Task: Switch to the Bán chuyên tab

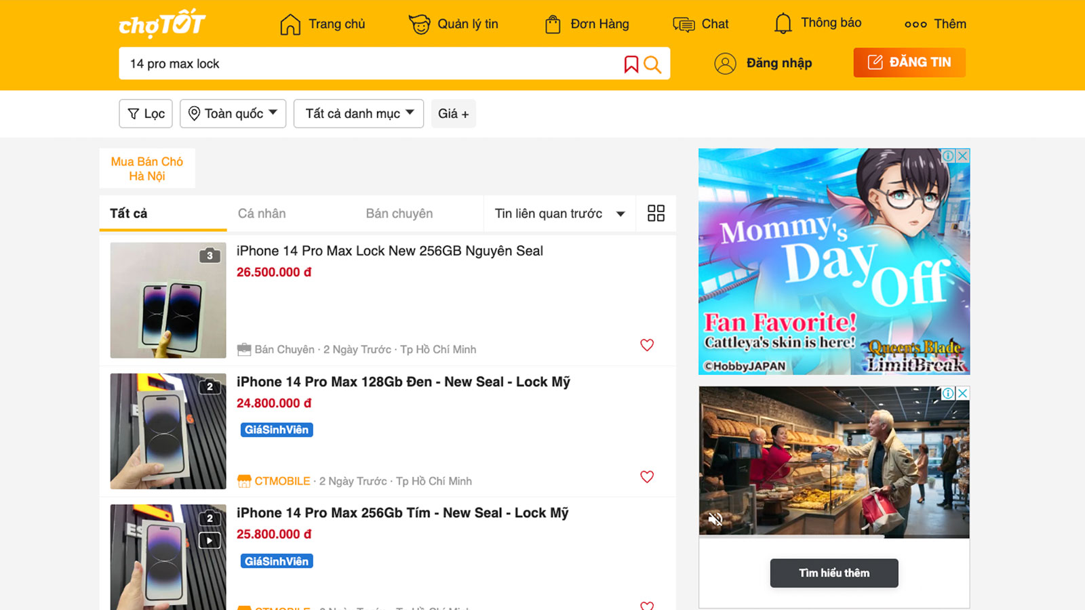Action: coord(399,213)
